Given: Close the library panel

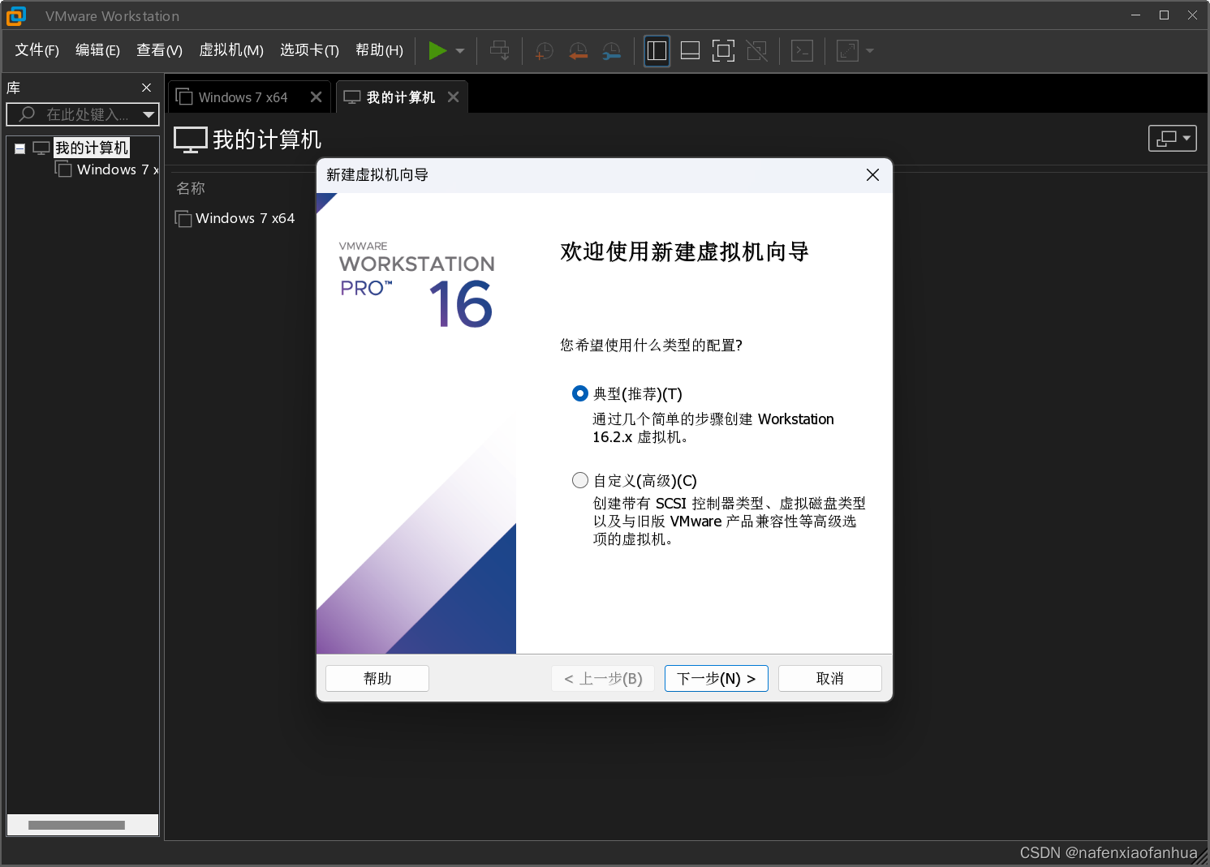Looking at the screenshot, I should pyautogui.click(x=147, y=88).
